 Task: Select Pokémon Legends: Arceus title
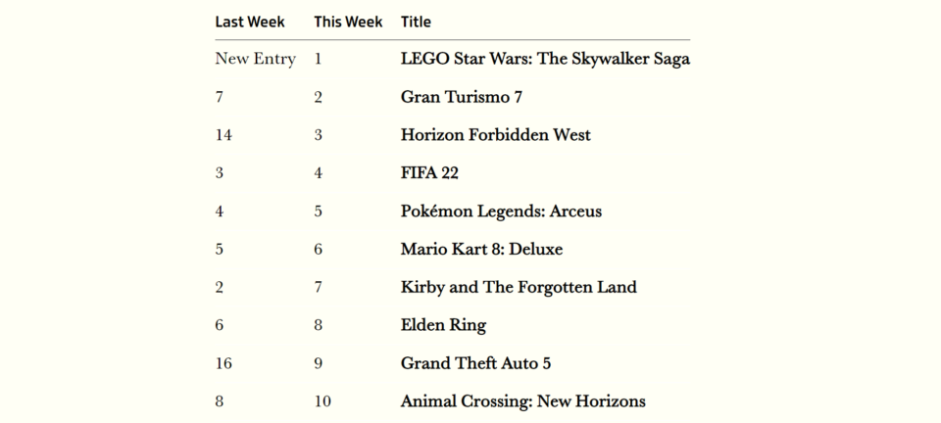501,211
